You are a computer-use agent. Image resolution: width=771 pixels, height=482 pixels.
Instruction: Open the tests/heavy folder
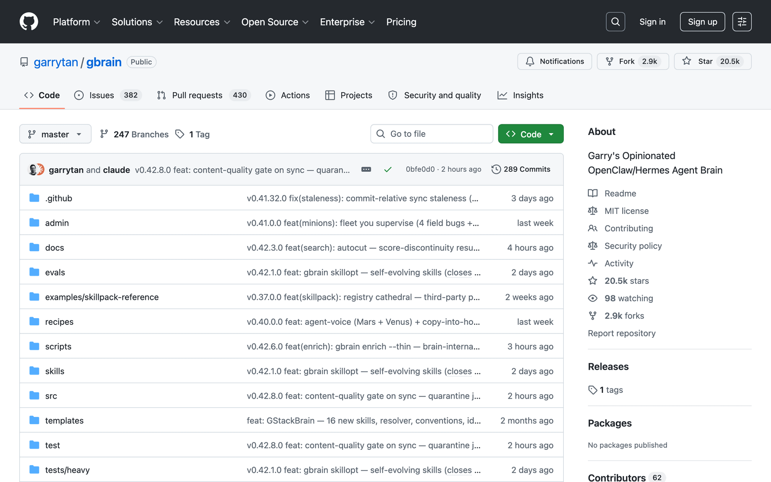coord(67,470)
